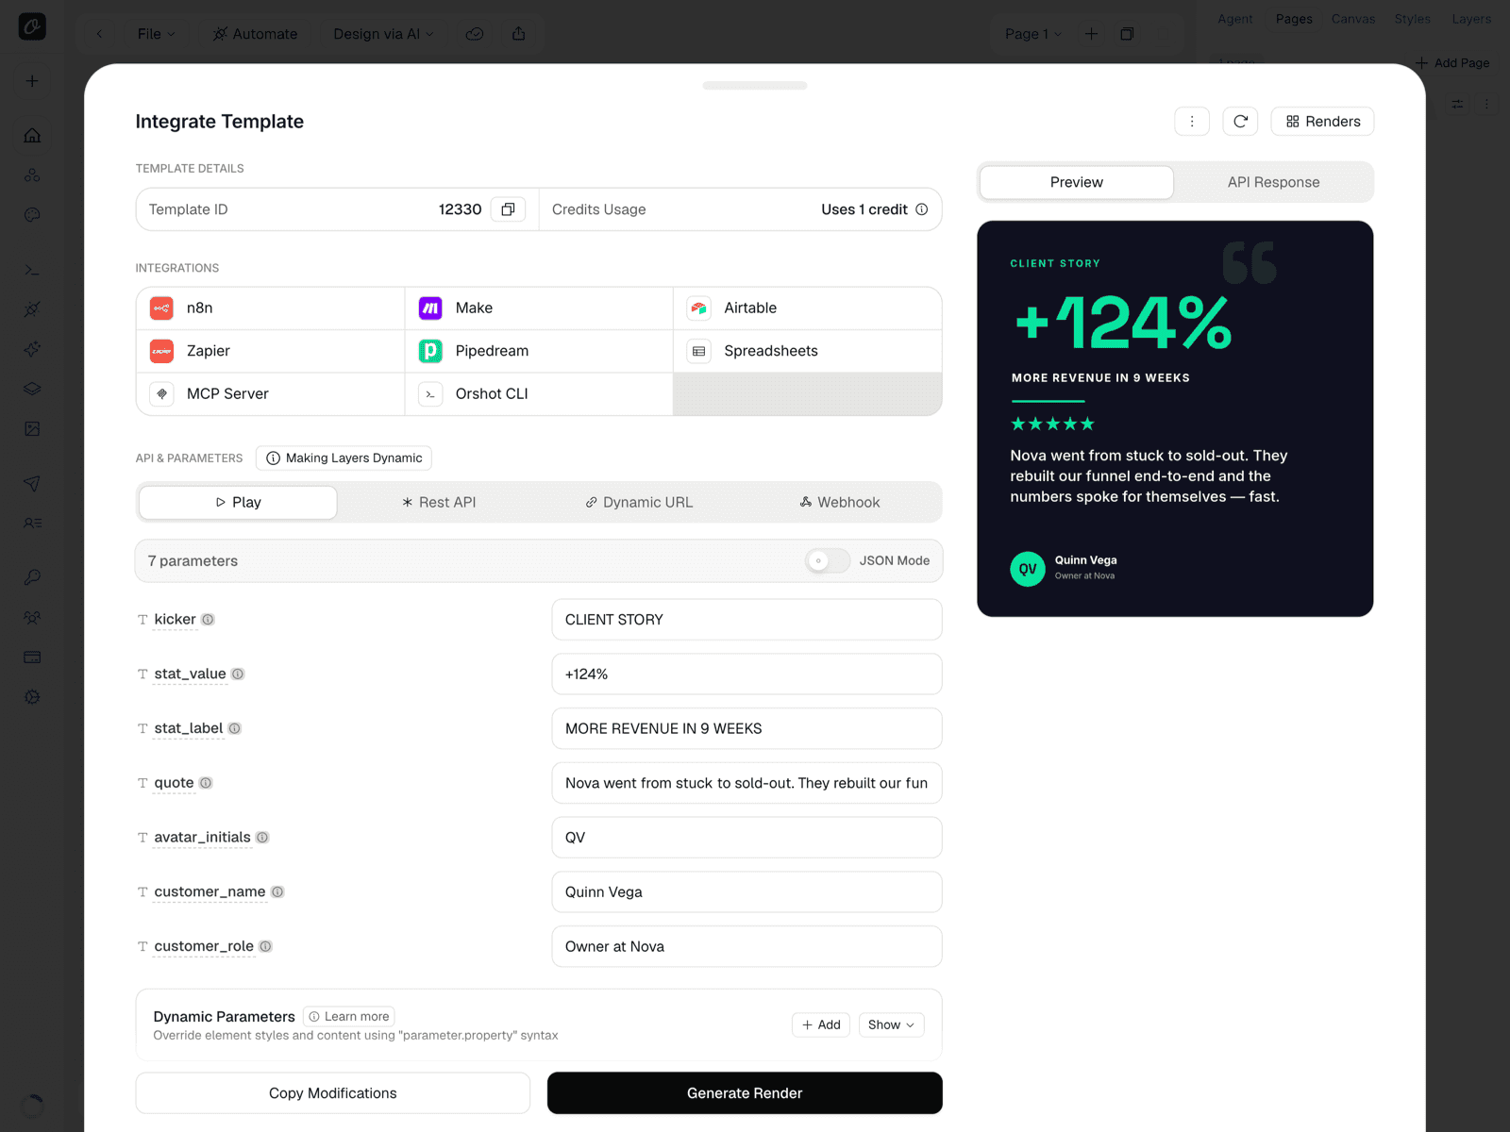
Task: Edit the customer_role field Owner at Nova
Action: [x=747, y=947]
